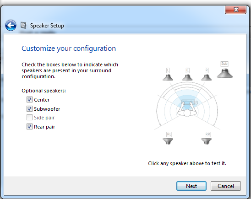Click Next to continue setup

tap(191, 186)
